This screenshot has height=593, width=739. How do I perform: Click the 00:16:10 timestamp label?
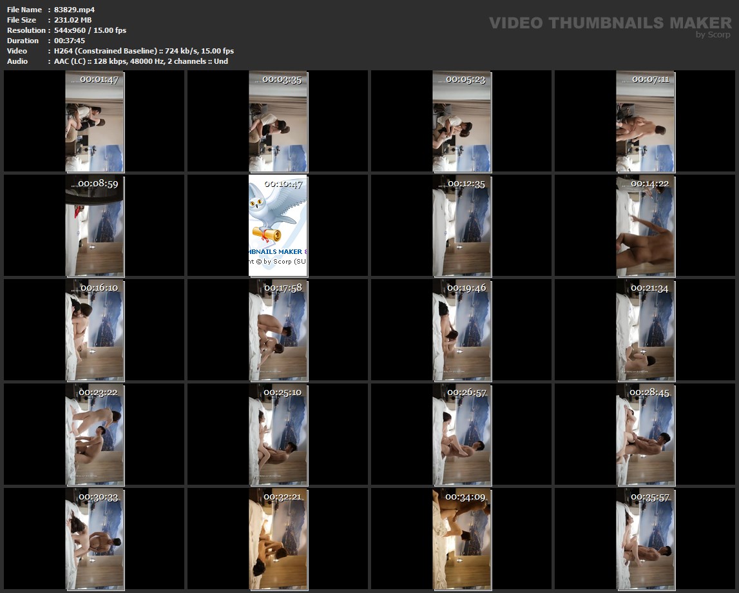pyautogui.click(x=99, y=287)
